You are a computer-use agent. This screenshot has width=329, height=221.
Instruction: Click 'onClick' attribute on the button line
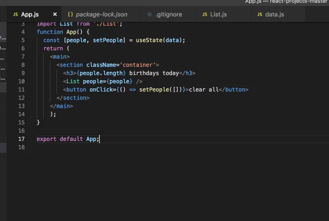point(101,89)
